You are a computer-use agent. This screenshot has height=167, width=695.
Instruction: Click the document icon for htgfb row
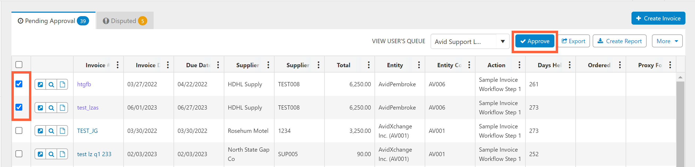pyautogui.click(x=62, y=85)
